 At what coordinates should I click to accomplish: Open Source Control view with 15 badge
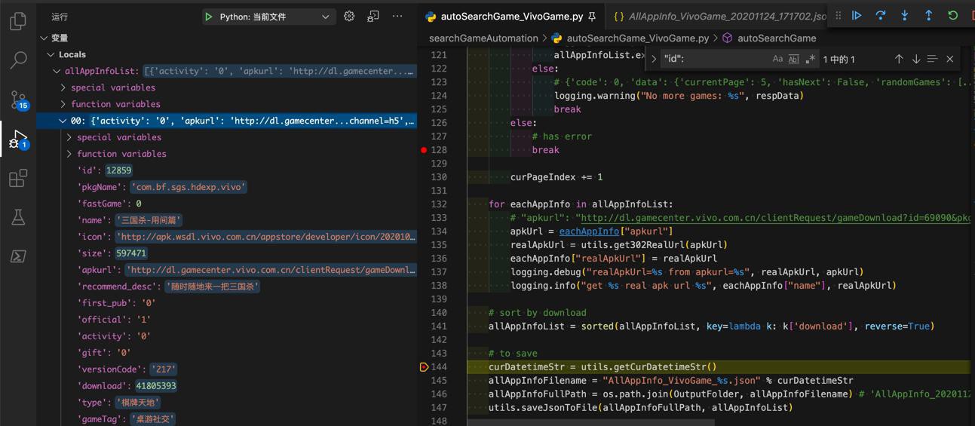pos(18,100)
